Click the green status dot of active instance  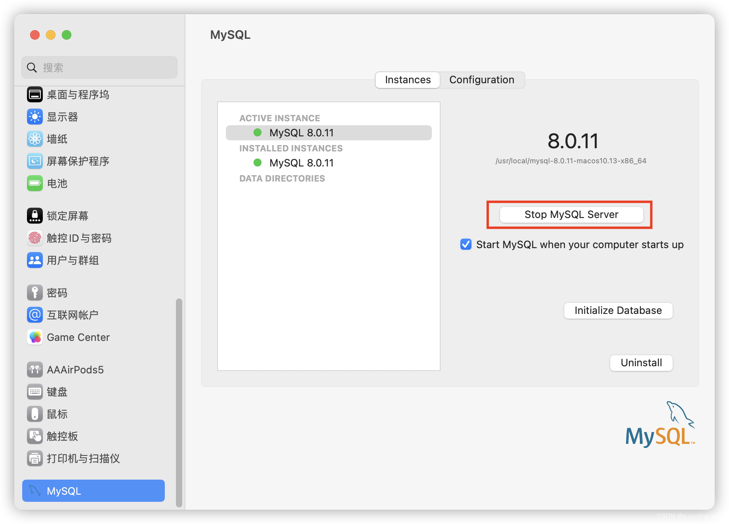tap(258, 132)
